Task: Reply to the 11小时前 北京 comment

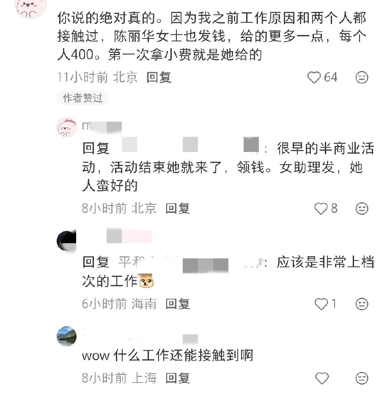Action: pos(159,77)
